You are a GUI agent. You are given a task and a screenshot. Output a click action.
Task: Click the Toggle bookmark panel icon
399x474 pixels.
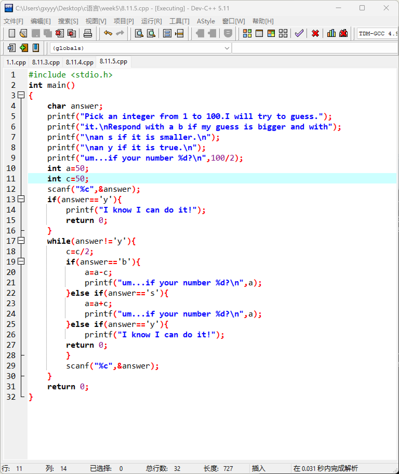pyautogui.click(x=36, y=48)
